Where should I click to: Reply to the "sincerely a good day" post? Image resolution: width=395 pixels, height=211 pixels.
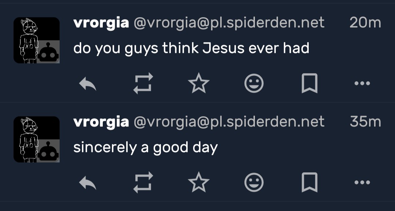88,182
